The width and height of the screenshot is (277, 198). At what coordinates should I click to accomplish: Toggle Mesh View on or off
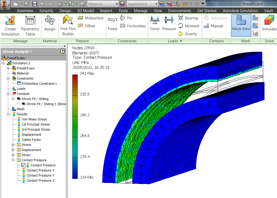click(241, 25)
